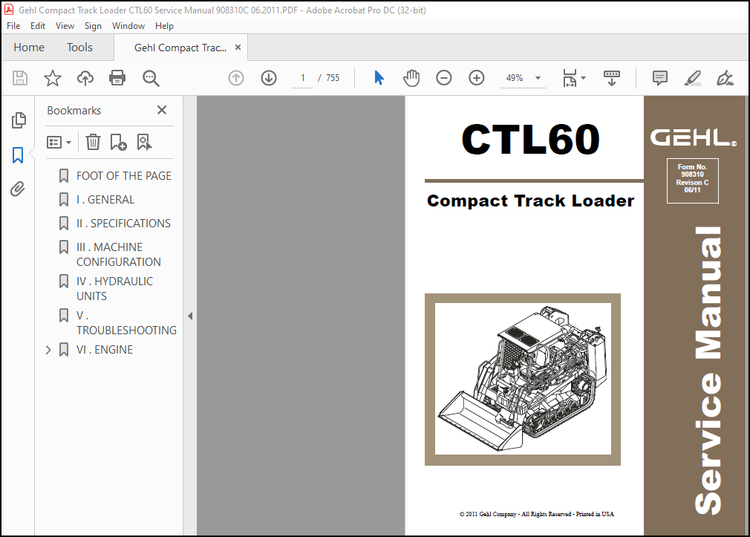
Task: Add a comment sticky note
Action: pyautogui.click(x=660, y=78)
